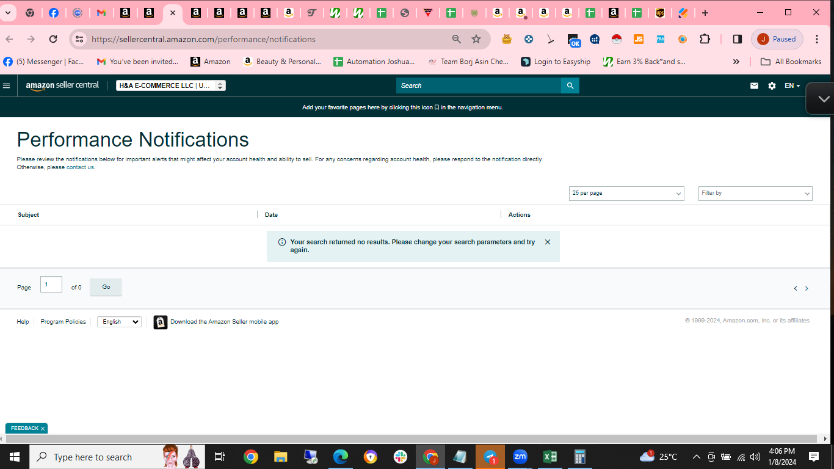The width and height of the screenshot is (834, 469).
Task: Open the Automation Joshua bookmark
Action: [374, 62]
